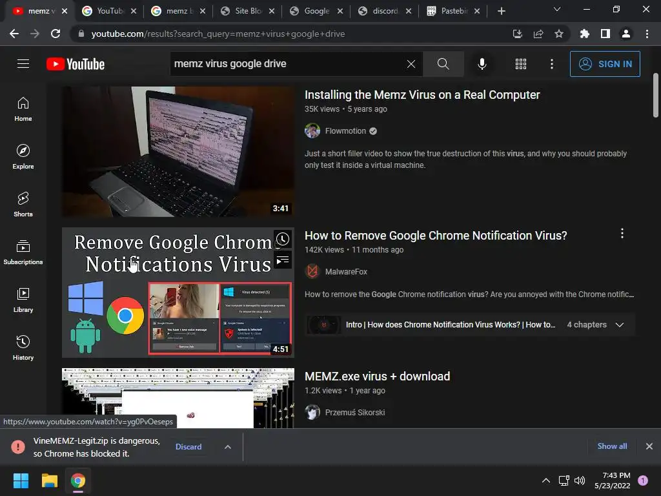Image resolution: width=661 pixels, height=496 pixels.
Task: Expand download options arrow beside Discard
Action: [228, 447]
